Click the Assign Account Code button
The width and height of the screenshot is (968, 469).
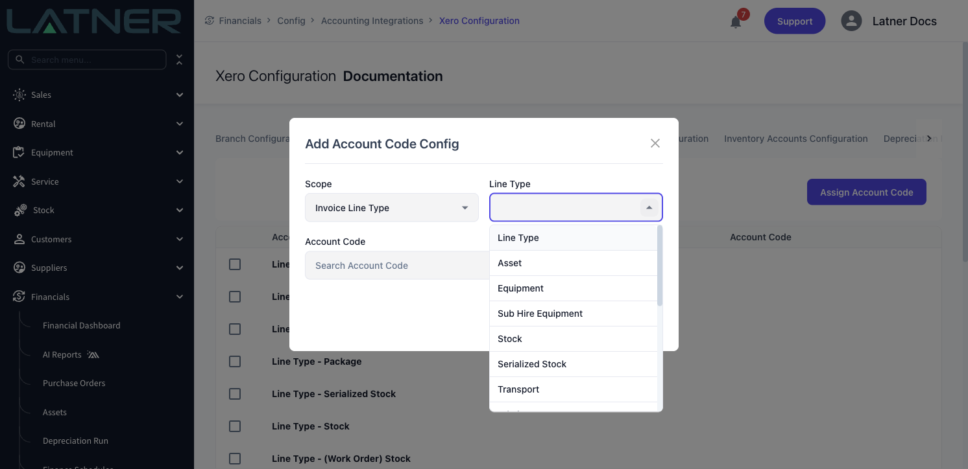[x=866, y=192]
